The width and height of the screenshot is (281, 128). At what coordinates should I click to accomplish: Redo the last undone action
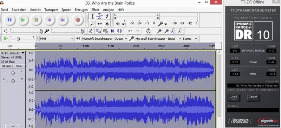(x=137, y=31)
